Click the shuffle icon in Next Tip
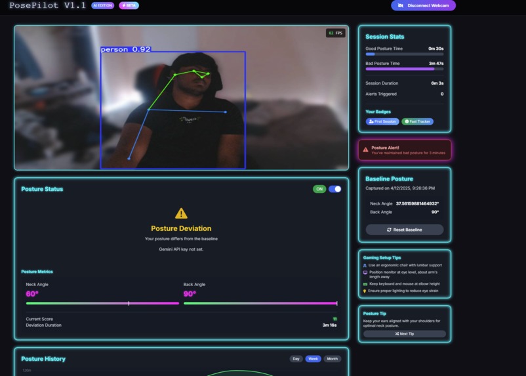Screen dimensions: 526x376 (x=397, y=334)
